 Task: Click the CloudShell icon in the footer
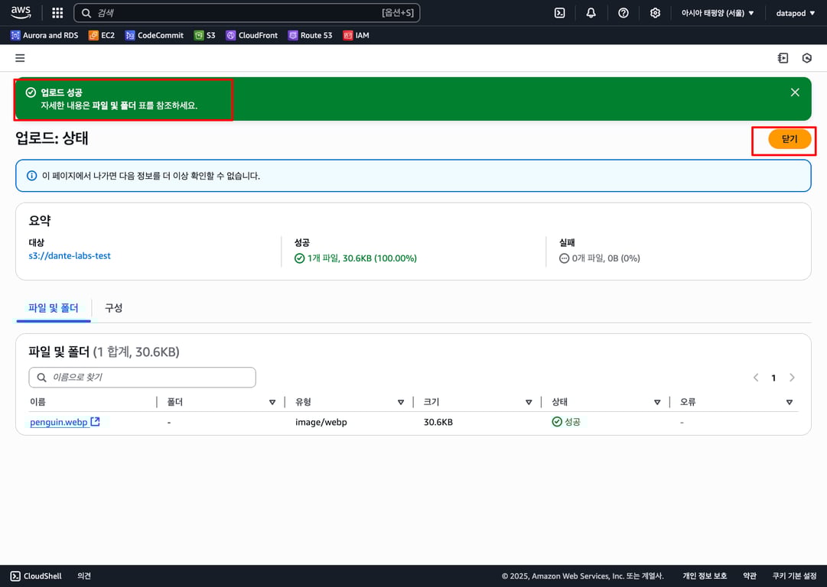click(15, 576)
